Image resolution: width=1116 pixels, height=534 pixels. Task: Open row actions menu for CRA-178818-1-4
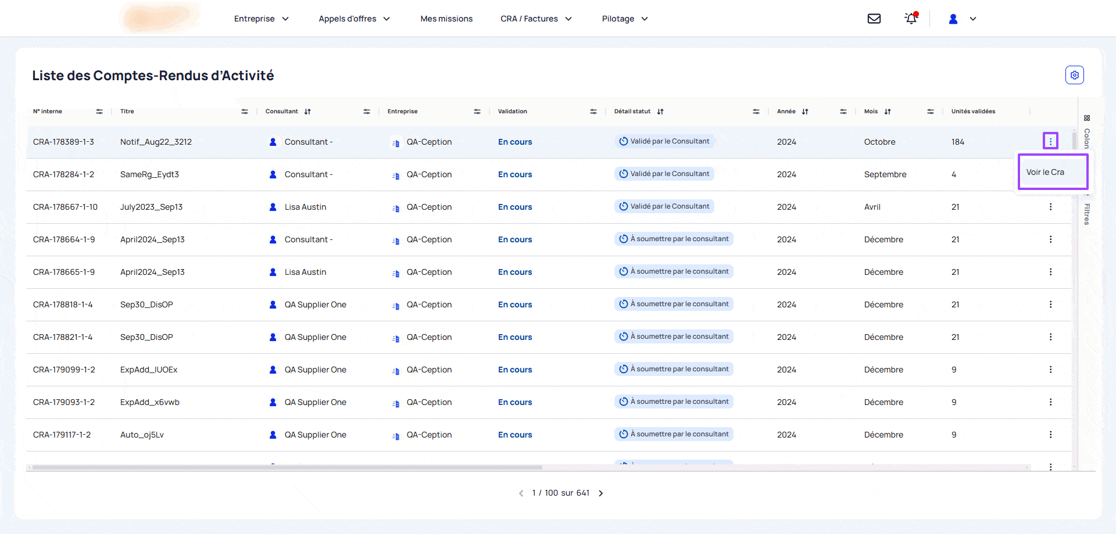click(1050, 304)
